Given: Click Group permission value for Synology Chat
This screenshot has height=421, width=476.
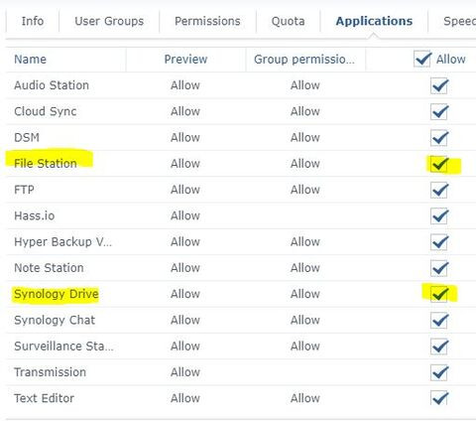Looking at the screenshot, I should tap(305, 320).
